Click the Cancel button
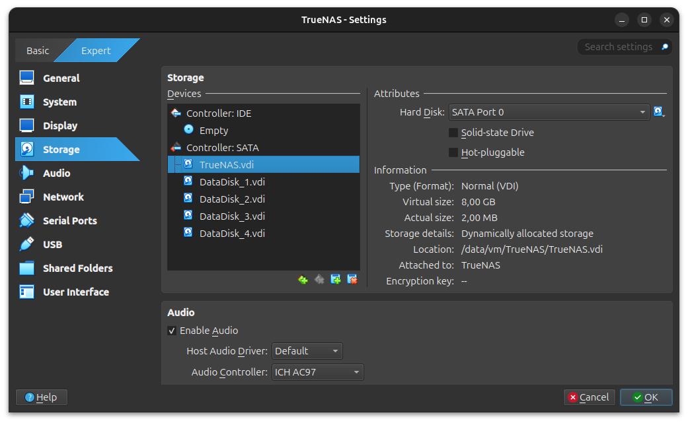 click(589, 397)
